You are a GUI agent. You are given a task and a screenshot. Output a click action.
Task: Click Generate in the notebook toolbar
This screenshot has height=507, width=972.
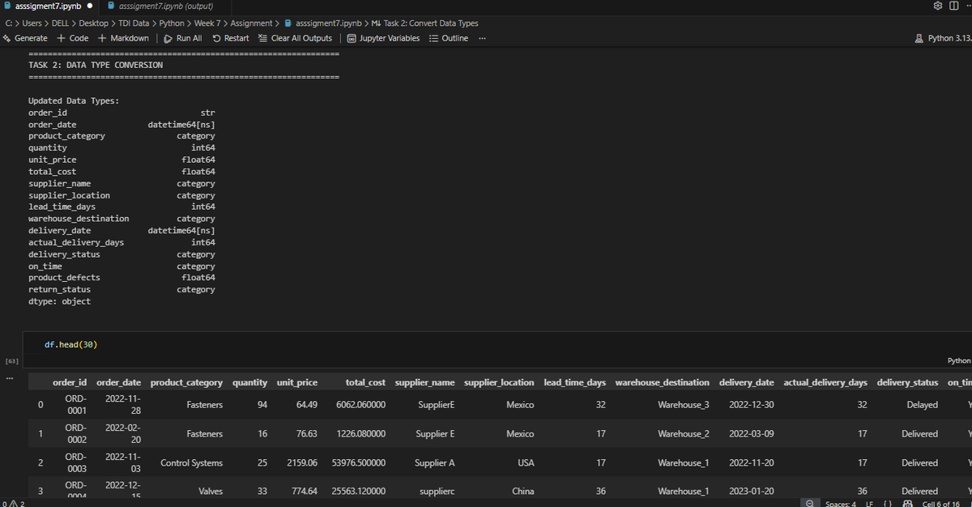pos(26,38)
